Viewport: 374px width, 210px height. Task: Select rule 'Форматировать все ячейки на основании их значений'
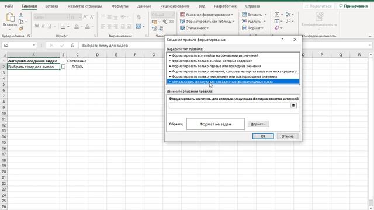(233, 55)
